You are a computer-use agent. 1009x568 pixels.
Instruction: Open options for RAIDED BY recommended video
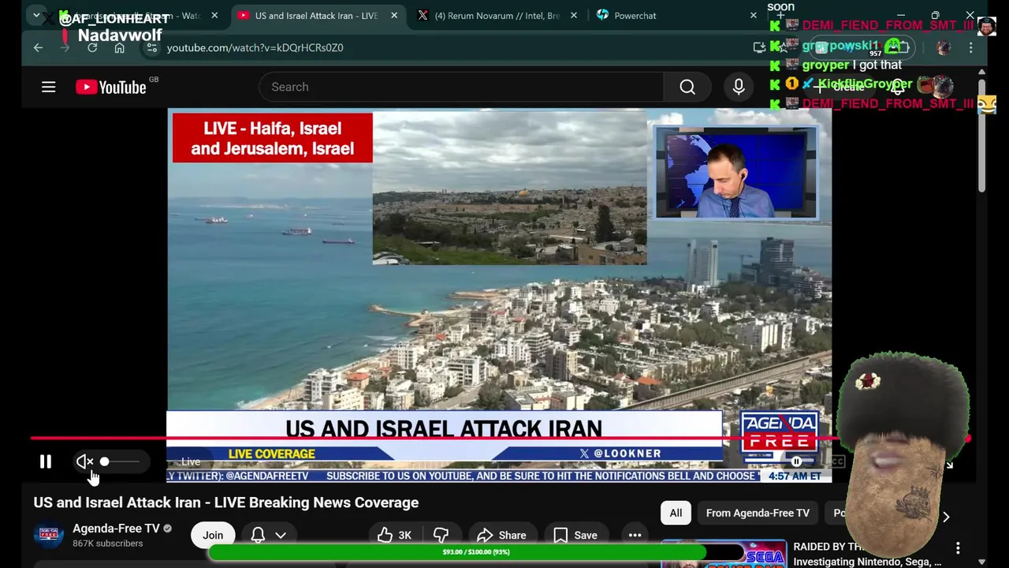coord(958,547)
